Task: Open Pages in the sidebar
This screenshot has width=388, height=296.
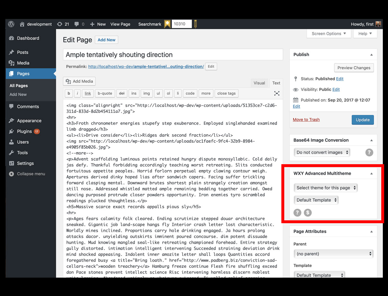Action: pos(31,73)
